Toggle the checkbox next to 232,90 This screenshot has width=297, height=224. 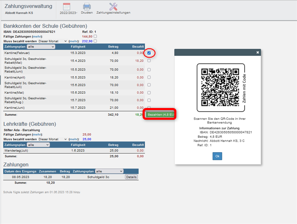pyautogui.click(x=95, y=41)
